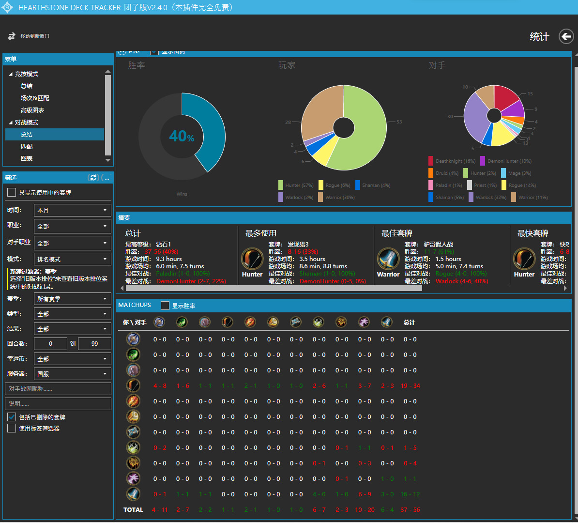Open the 时间 dropdown showing 本月

(x=72, y=210)
